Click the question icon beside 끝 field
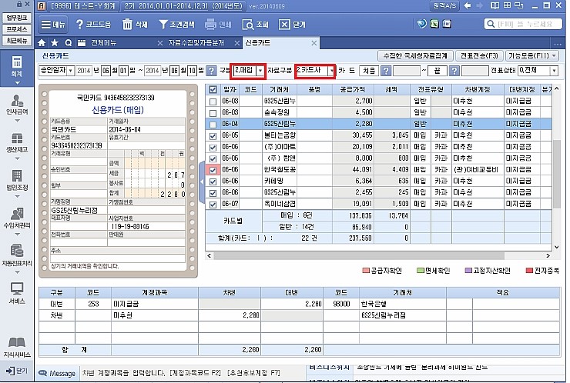The height and width of the screenshot is (383, 570). 454,71
